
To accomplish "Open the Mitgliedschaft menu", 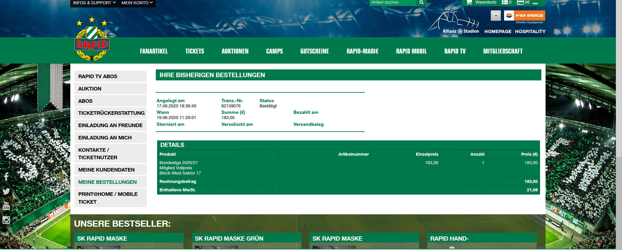I will (x=503, y=51).
